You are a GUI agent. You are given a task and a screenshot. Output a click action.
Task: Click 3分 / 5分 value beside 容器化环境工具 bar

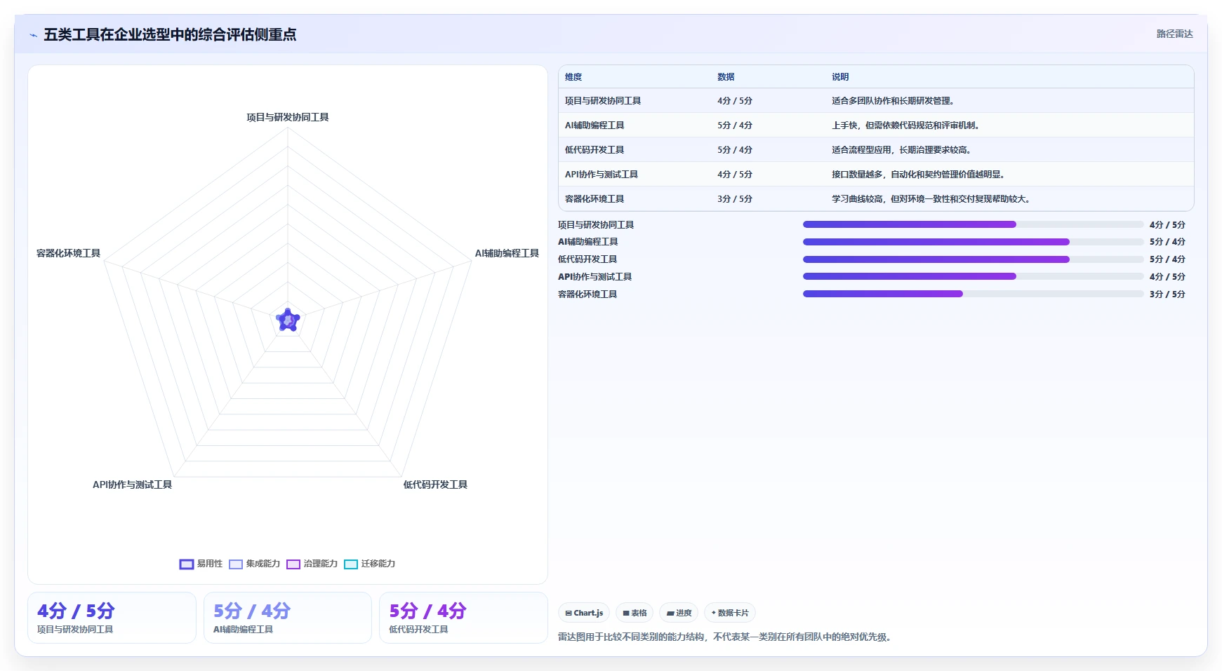1167,294
